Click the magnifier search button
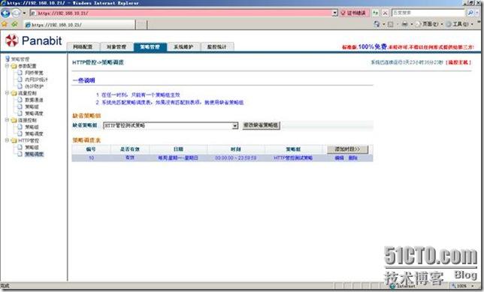This screenshot has height=292, width=484. coord(470,13)
